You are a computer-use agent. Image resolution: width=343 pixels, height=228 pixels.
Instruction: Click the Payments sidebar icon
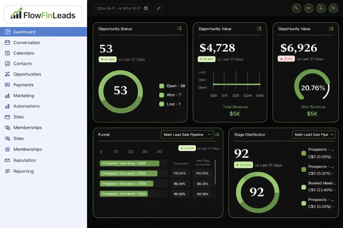7,85
